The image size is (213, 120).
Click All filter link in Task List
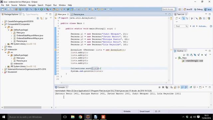[194, 26]
